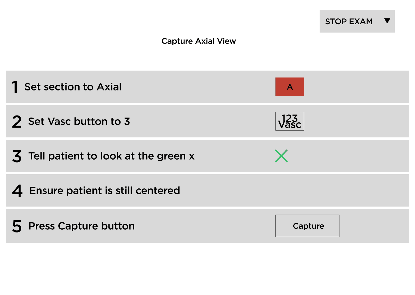Screen dimensions: 415x295
Task: Click the green X fixation icon
Action: (281, 156)
